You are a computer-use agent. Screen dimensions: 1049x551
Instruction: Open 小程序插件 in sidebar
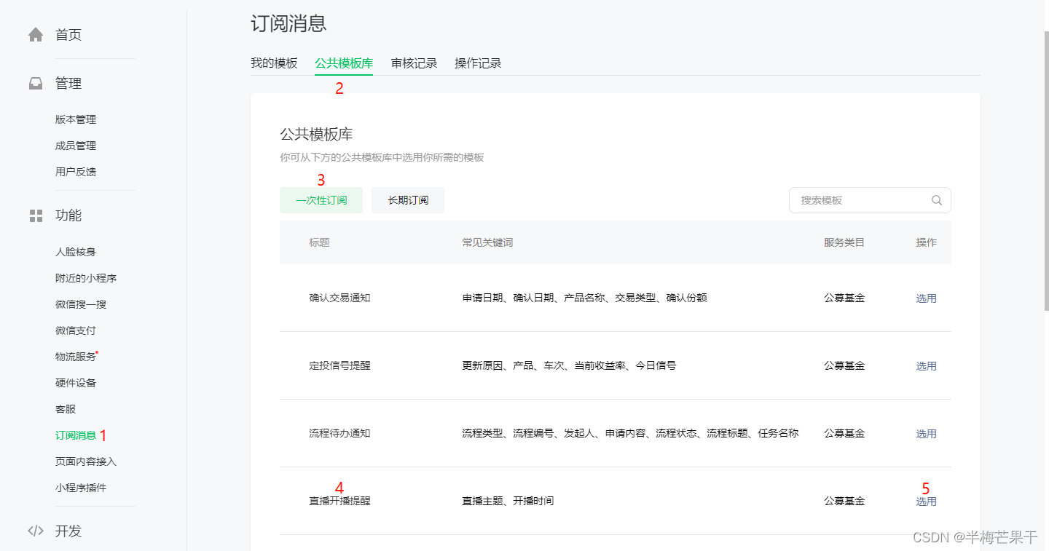pyautogui.click(x=81, y=488)
